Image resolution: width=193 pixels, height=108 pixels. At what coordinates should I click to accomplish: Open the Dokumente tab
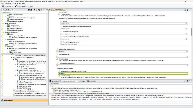pos(92,81)
